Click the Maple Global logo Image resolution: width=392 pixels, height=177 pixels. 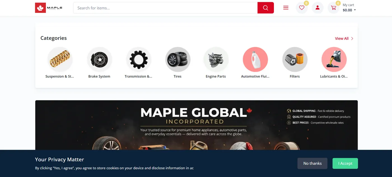(49, 8)
